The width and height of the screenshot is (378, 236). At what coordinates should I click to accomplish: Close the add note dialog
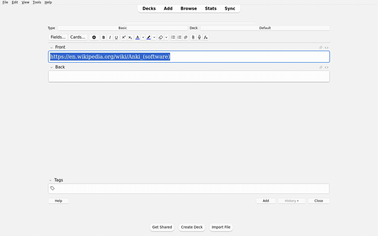[x=319, y=201]
